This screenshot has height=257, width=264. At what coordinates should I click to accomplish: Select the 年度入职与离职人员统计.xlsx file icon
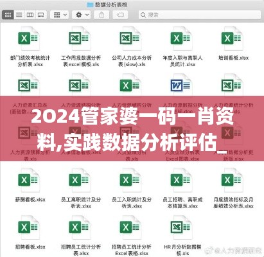pyautogui.click(x=181, y=39)
